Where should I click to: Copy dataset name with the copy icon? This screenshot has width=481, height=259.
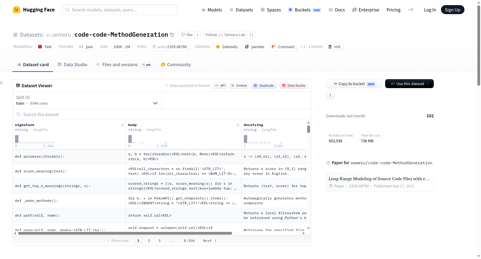[172, 35]
